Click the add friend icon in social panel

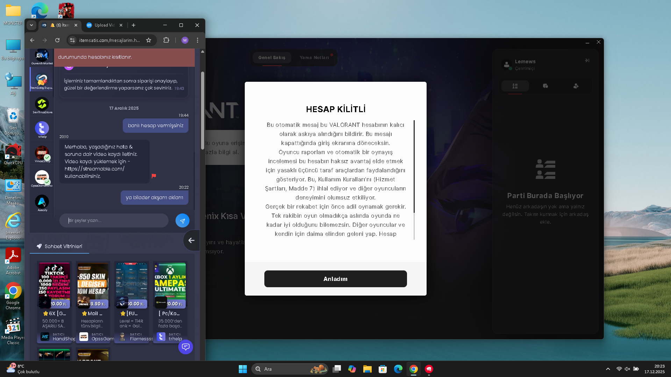tap(576, 86)
